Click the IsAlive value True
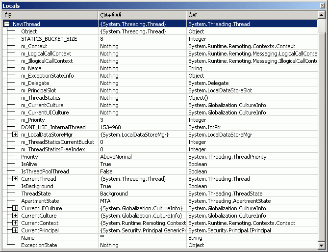328x252 pixels. coord(105,164)
